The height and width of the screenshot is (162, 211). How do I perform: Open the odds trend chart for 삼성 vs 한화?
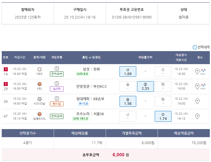point(203,71)
